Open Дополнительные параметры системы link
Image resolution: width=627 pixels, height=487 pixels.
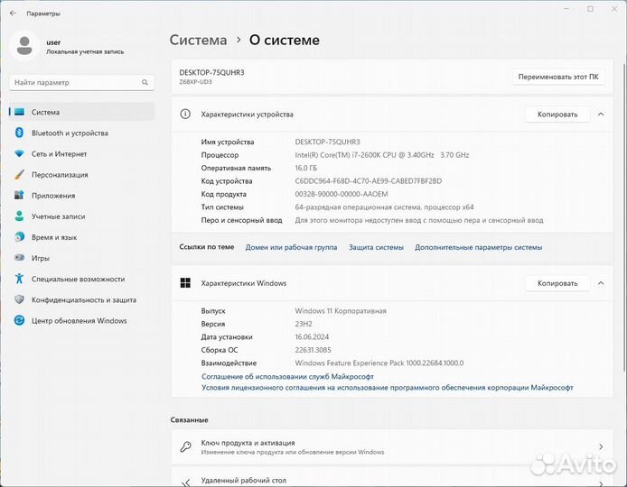coord(478,247)
